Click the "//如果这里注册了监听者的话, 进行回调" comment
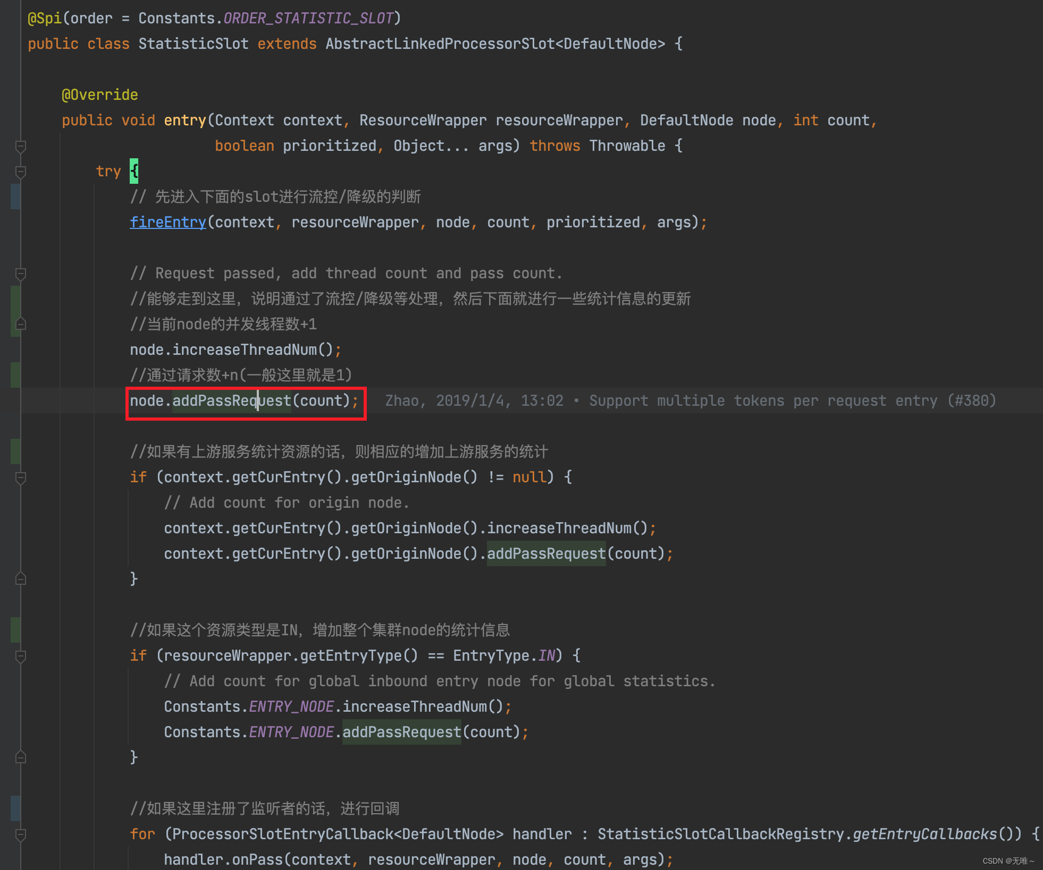The image size is (1043, 870). click(265, 808)
